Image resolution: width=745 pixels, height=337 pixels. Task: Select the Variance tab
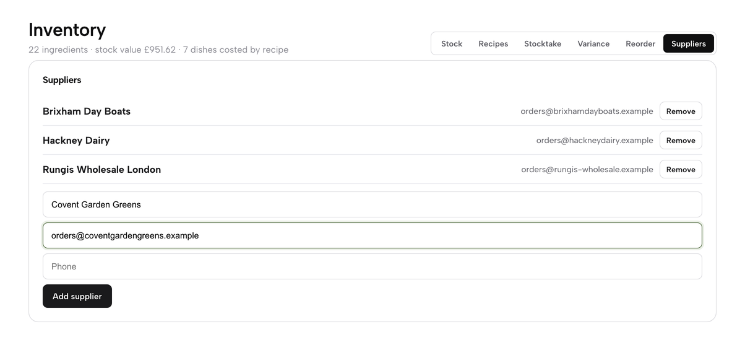pos(593,43)
